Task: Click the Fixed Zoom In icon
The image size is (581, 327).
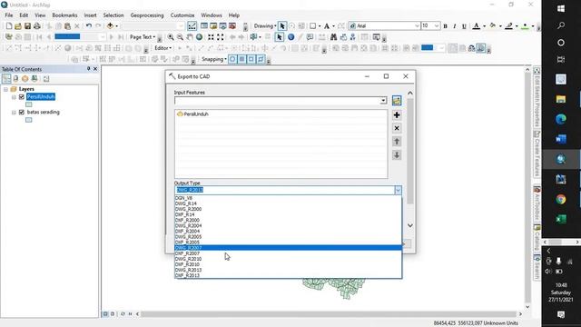Action: [x=211, y=37]
